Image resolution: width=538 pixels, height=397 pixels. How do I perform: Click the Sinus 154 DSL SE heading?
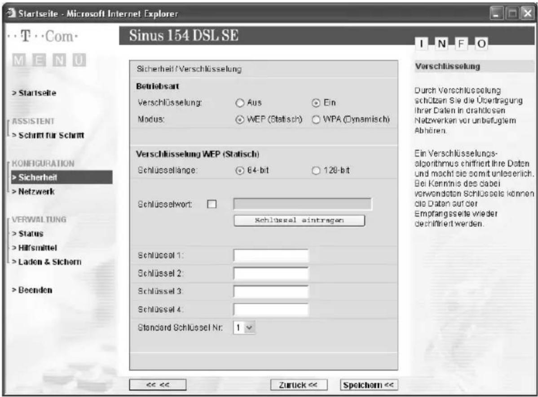click(184, 35)
